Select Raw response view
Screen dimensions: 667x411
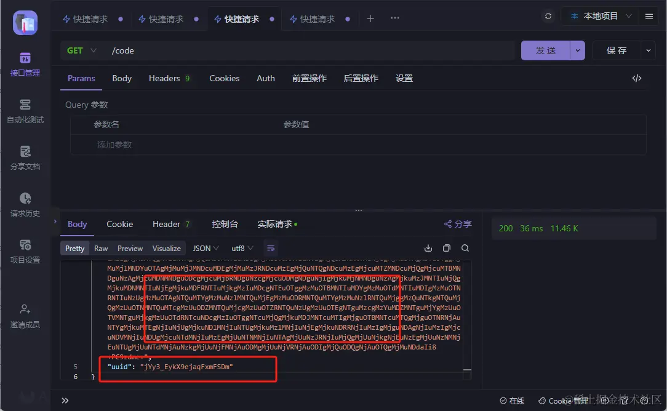101,249
